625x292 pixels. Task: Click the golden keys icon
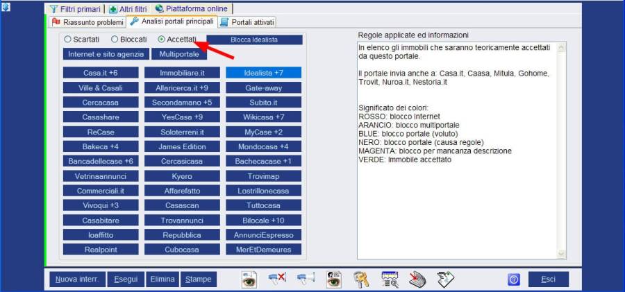click(361, 280)
